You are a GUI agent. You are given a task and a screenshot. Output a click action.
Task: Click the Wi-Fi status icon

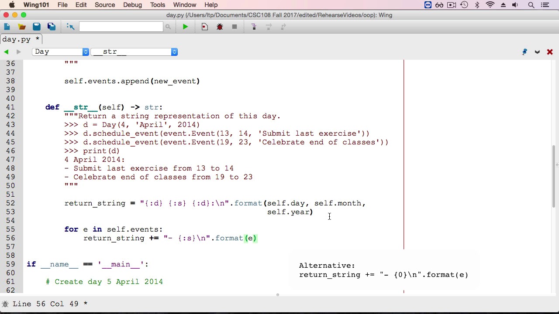click(x=490, y=5)
